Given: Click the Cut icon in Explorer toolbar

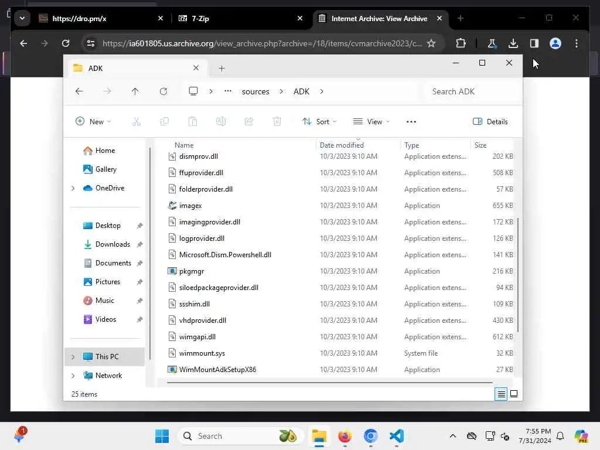Looking at the screenshot, I should 136,122.
